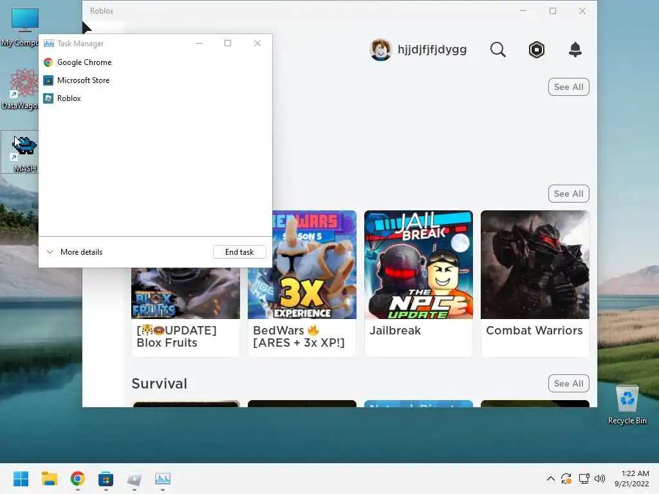The height and width of the screenshot is (494, 659).
Task: Maximize the Task Manager window
Action: click(228, 43)
